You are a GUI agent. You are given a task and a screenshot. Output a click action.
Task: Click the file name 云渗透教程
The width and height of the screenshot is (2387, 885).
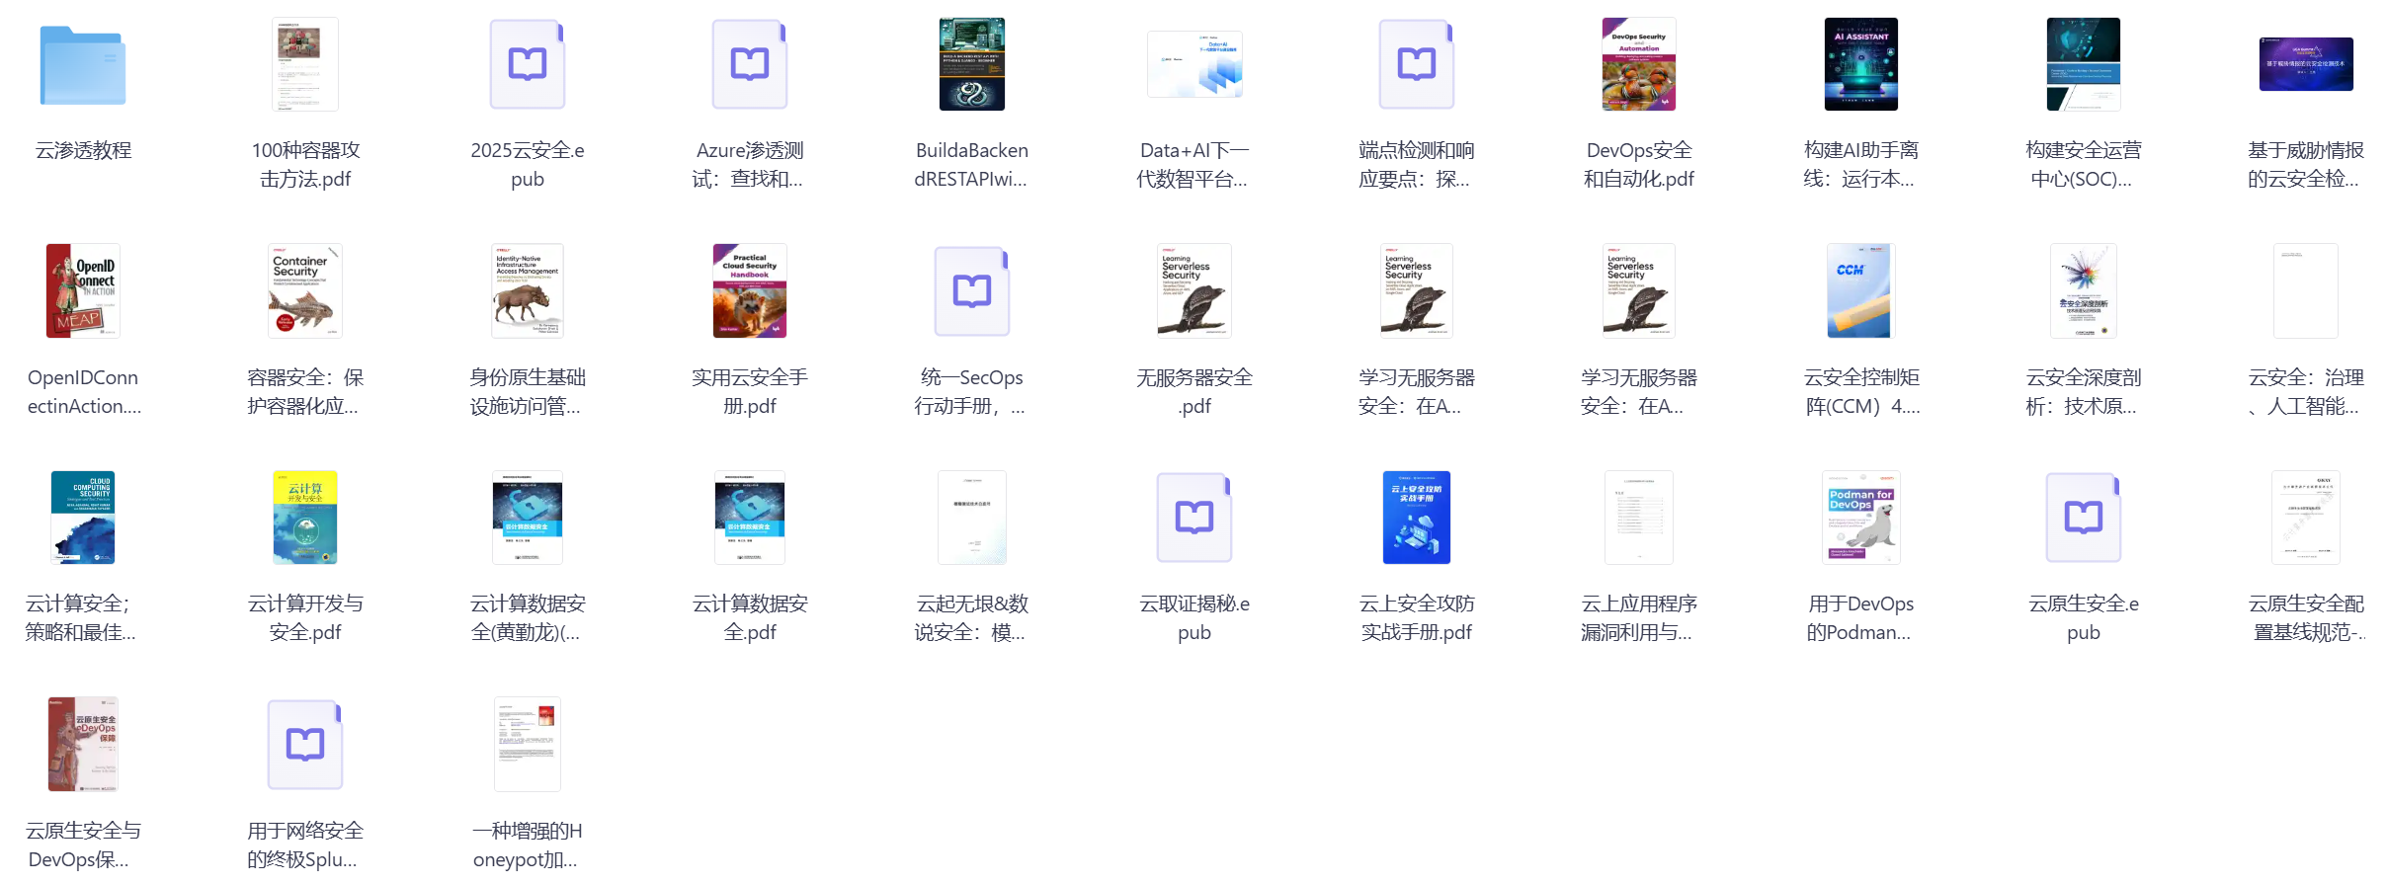[x=83, y=150]
